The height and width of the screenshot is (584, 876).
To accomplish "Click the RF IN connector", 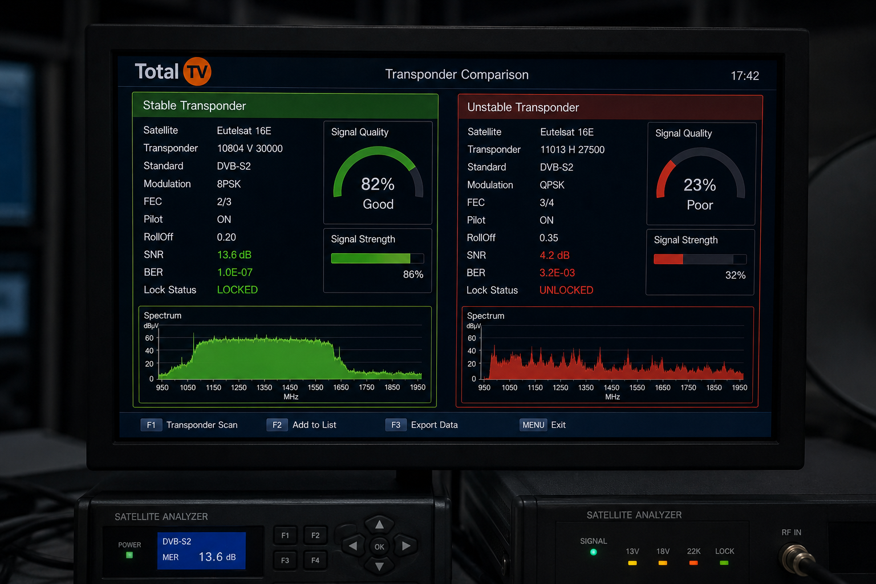I will [x=796, y=558].
